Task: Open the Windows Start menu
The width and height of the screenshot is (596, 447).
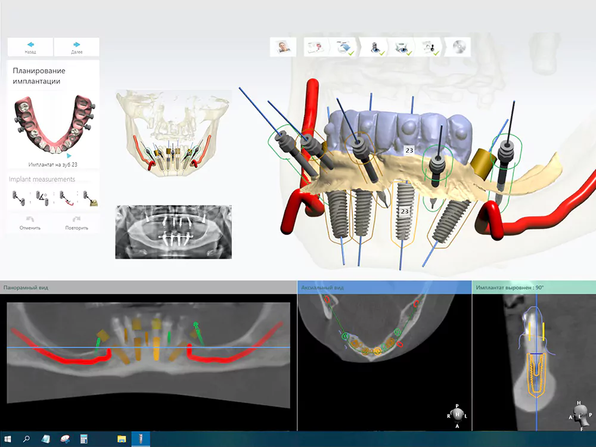Action: pyautogui.click(x=8, y=439)
